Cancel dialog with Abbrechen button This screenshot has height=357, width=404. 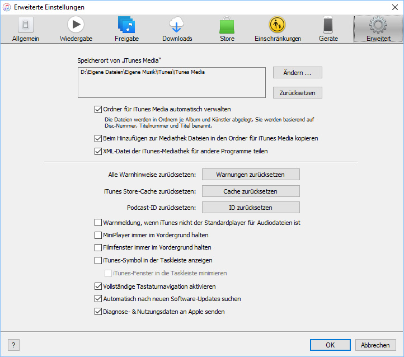(x=375, y=345)
